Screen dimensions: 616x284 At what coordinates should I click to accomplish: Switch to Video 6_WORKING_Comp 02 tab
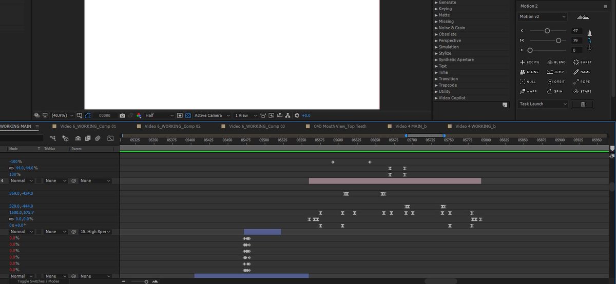(172, 126)
